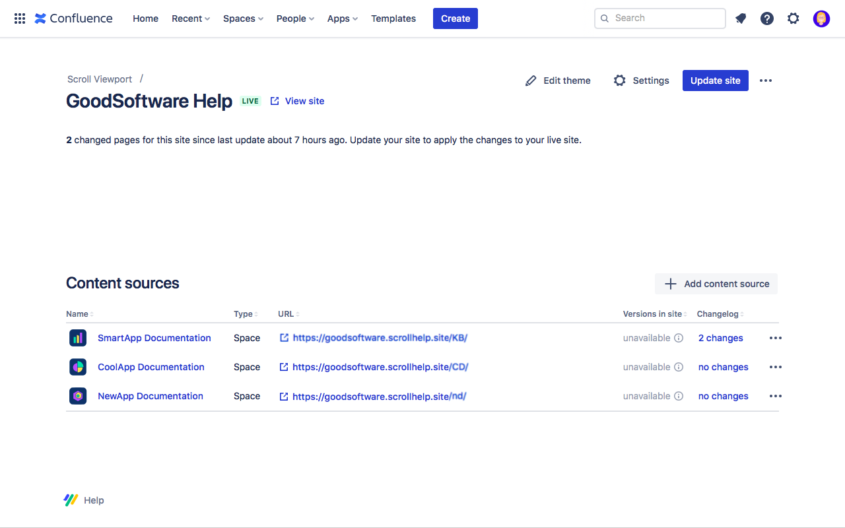Open the app switcher grid icon
Screen dimensions: 845x528
click(x=20, y=18)
